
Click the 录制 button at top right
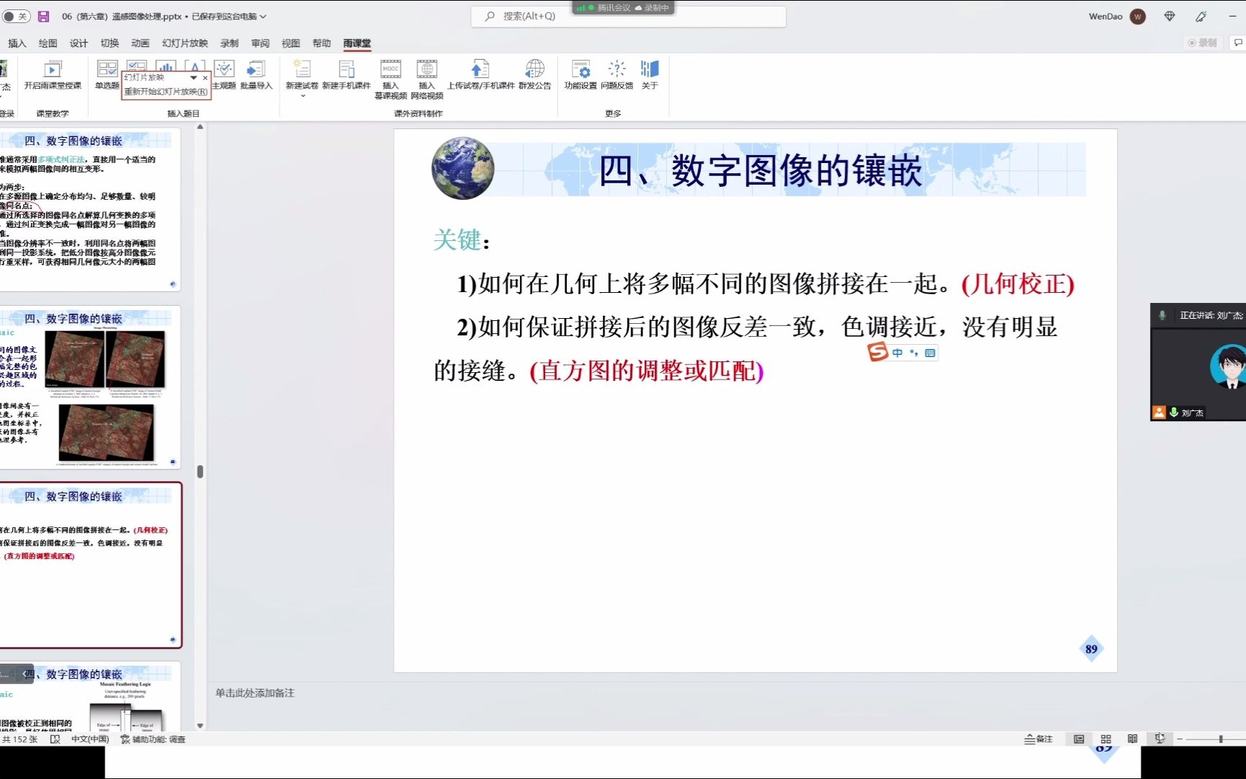tap(1203, 43)
